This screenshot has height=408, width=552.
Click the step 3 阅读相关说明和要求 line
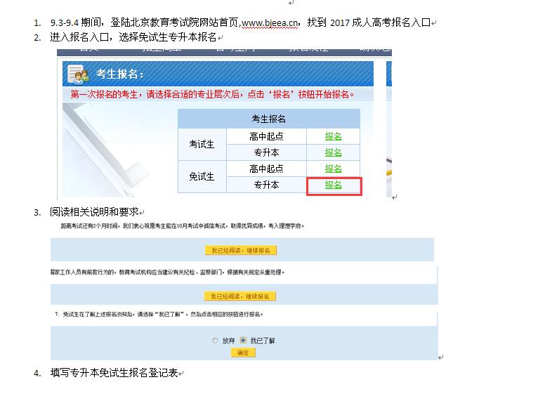94,211
